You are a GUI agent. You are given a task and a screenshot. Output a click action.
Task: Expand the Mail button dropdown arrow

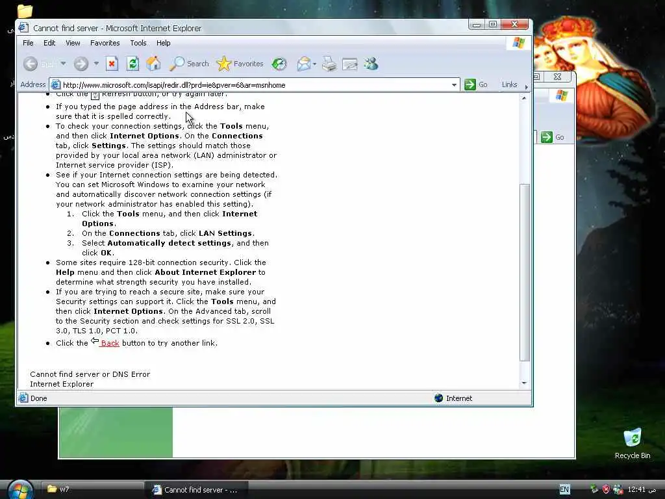[315, 64]
